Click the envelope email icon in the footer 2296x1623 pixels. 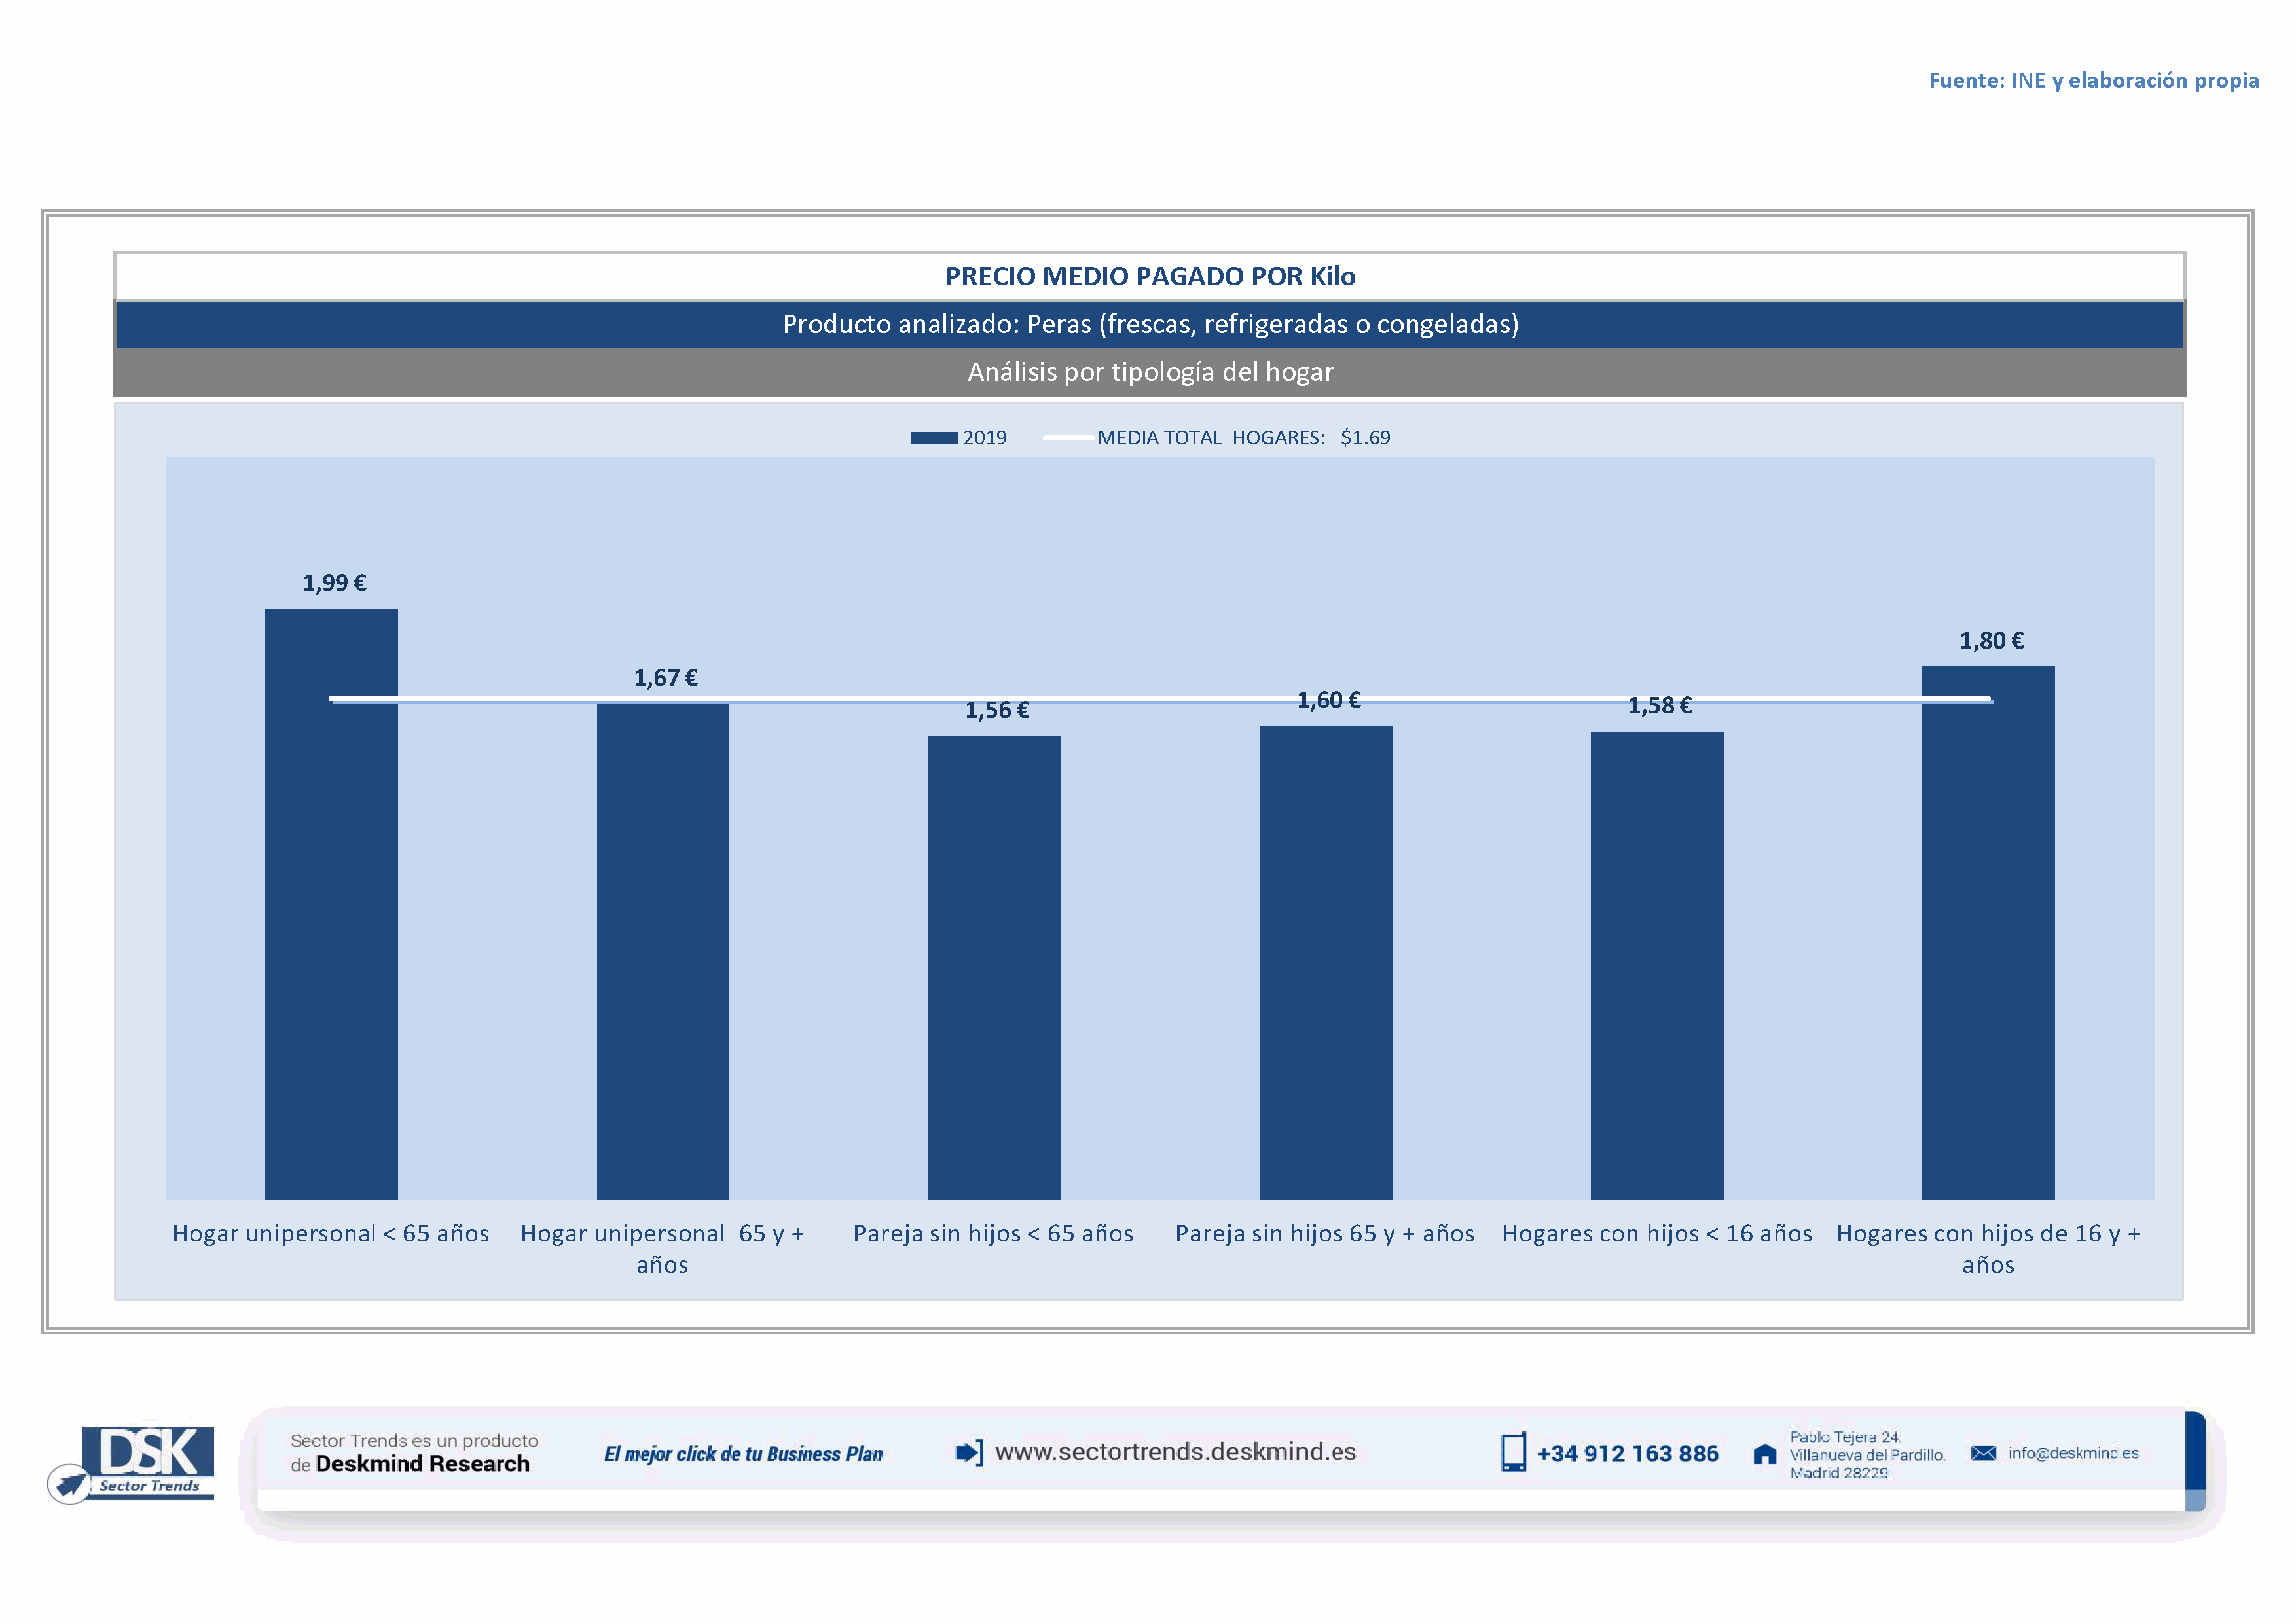(1983, 1453)
